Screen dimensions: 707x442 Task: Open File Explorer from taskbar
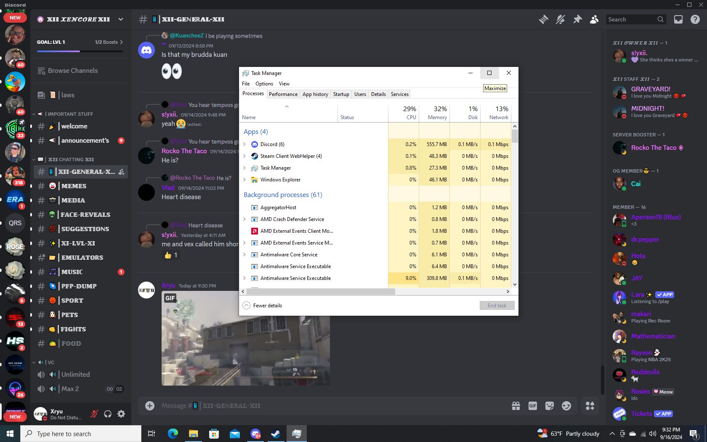[194, 434]
